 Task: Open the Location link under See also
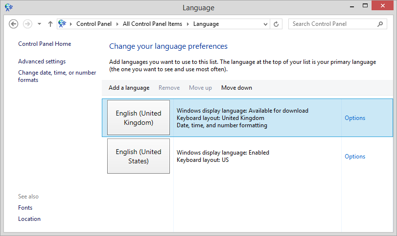pos(29,219)
